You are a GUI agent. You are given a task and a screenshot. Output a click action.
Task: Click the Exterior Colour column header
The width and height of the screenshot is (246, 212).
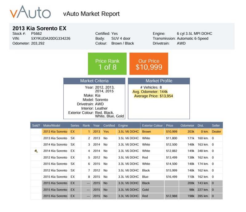pos(152,125)
